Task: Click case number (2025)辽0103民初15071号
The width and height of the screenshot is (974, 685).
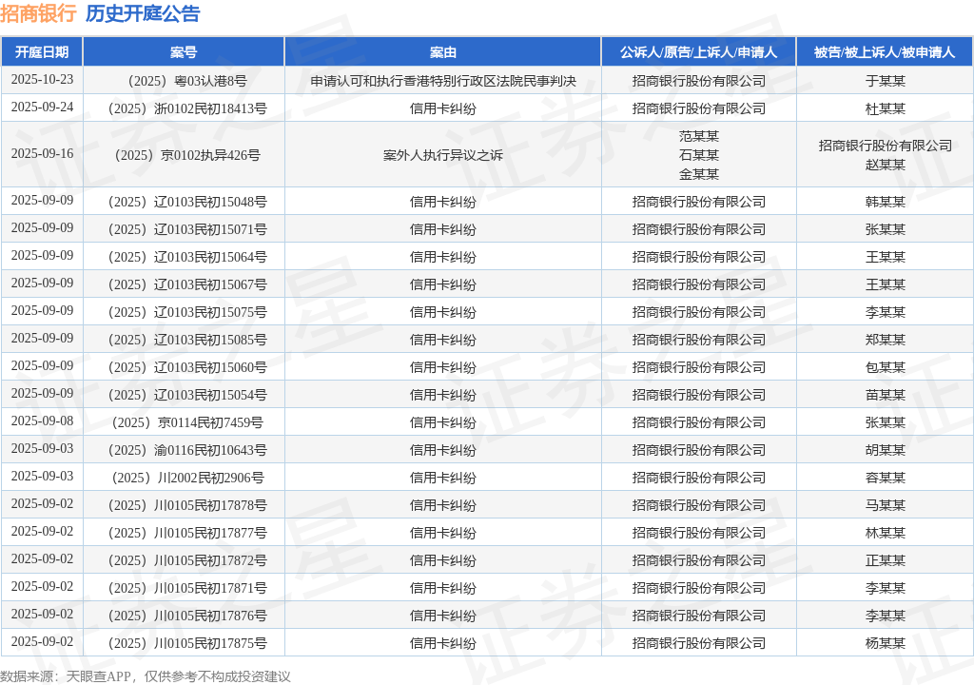Action: point(184,229)
